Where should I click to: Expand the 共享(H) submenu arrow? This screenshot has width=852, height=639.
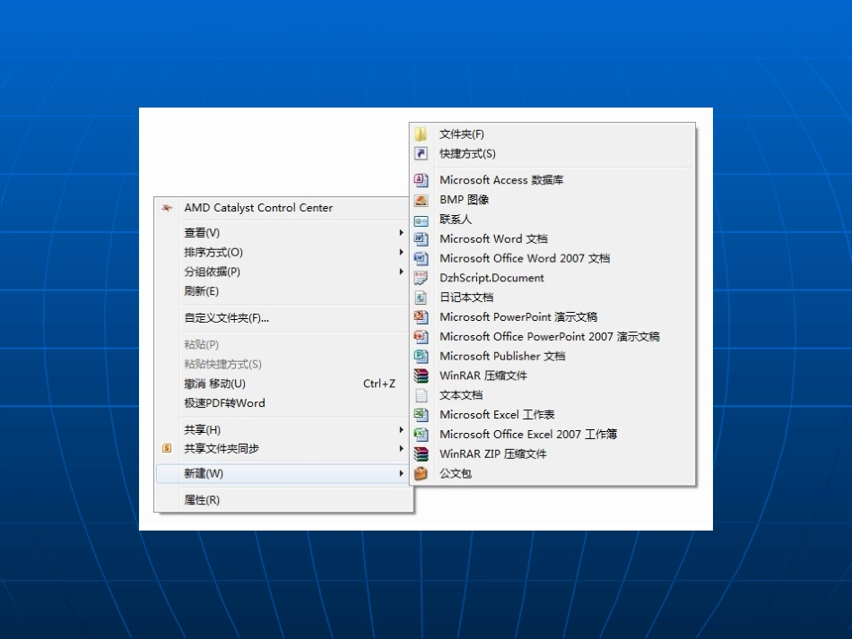click(401, 429)
